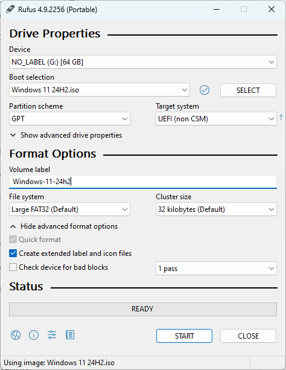This screenshot has width=286, height=370.
Task: Open the Cluster size dropdown
Action: (216, 209)
